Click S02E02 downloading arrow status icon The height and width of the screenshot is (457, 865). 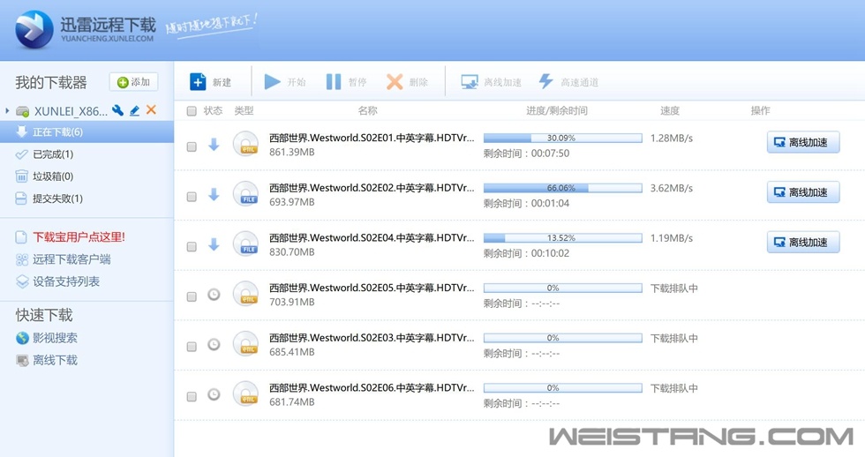click(214, 194)
